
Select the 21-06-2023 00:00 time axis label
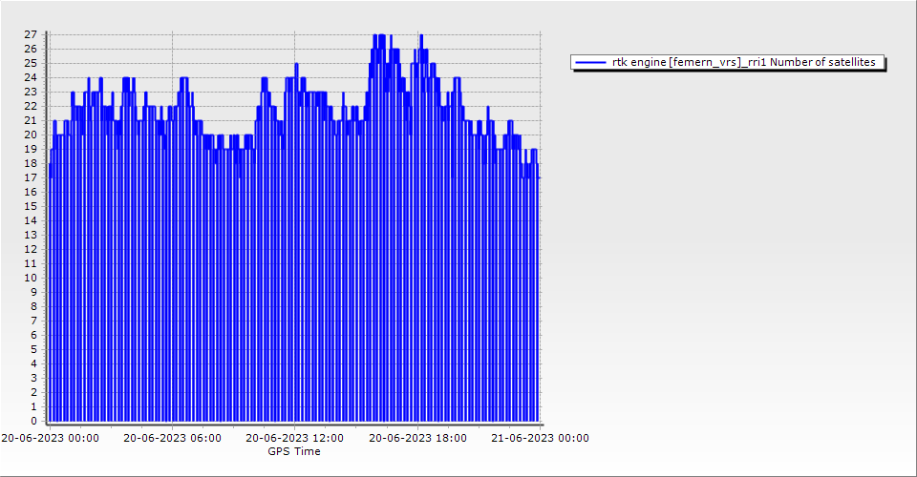(x=540, y=439)
